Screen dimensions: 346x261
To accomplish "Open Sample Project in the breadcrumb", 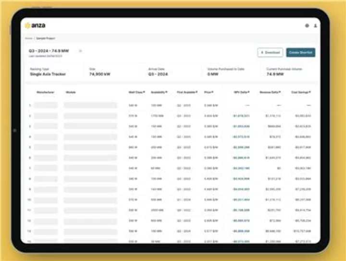I will (46, 38).
